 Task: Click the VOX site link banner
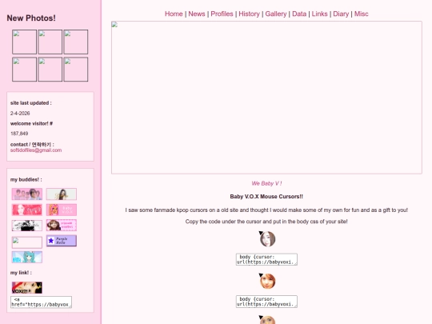coord(27,288)
